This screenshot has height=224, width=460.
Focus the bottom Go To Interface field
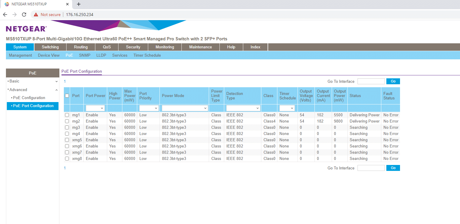[x=371, y=168]
